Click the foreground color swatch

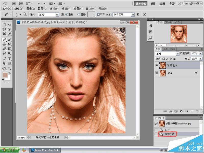point(5,75)
